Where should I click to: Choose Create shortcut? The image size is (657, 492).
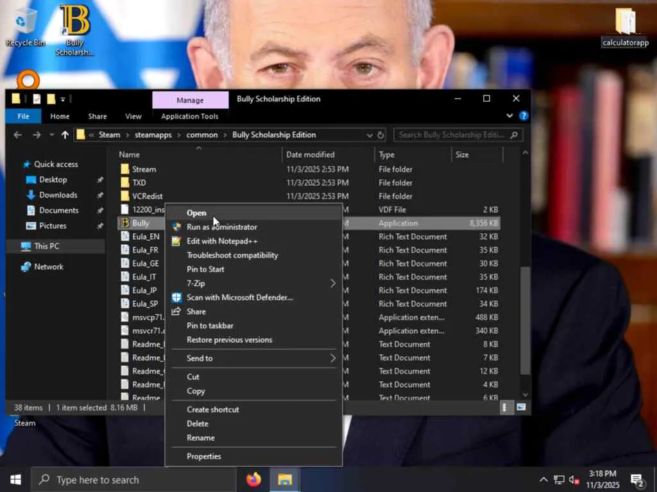[x=254, y=409]
